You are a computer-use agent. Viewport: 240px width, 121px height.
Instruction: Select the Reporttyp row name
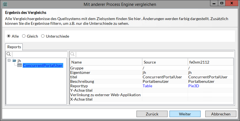79,86
